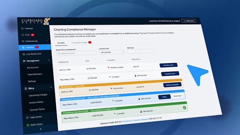The image size is (240, 135).
Task: Open Live Worker ETA
Action: point(34,54)
